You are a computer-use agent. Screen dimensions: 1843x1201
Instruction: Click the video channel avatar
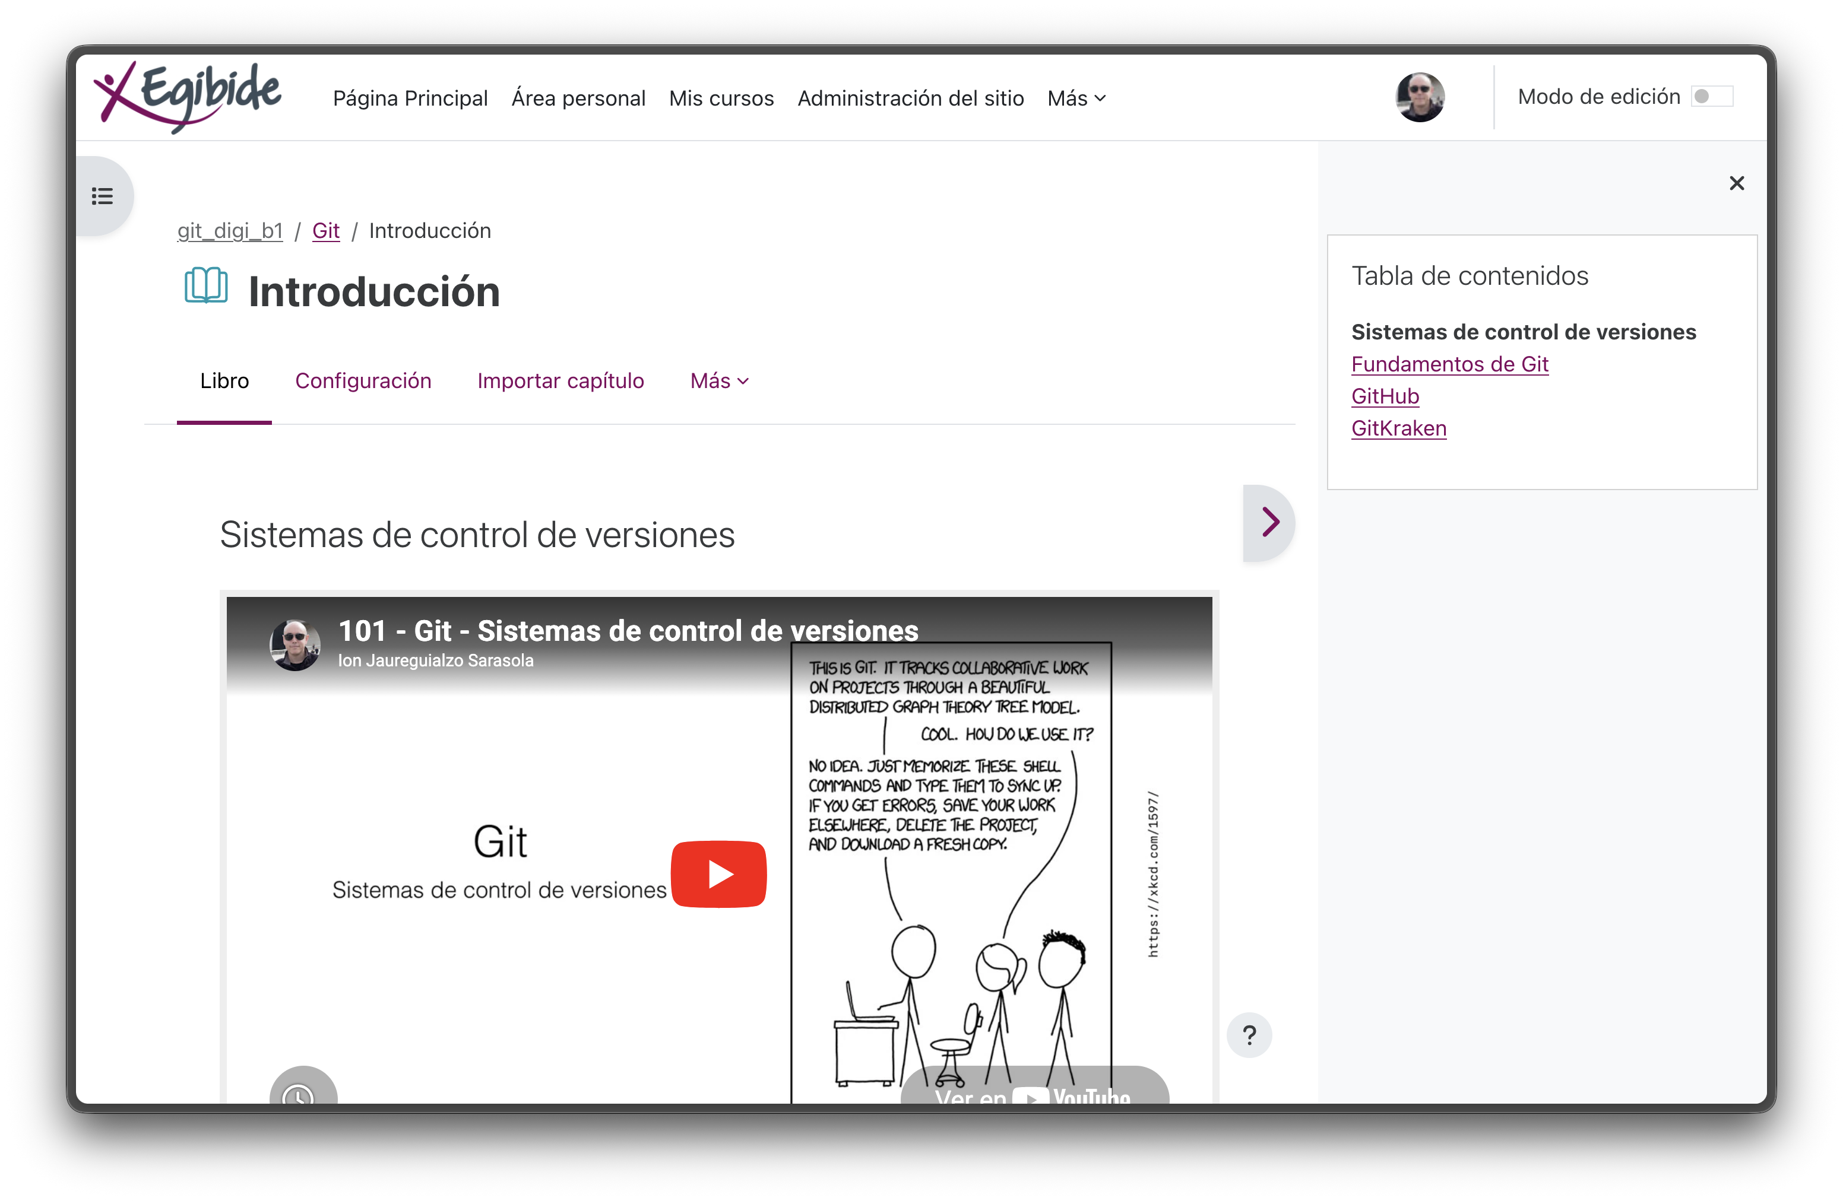pos(295,644)
